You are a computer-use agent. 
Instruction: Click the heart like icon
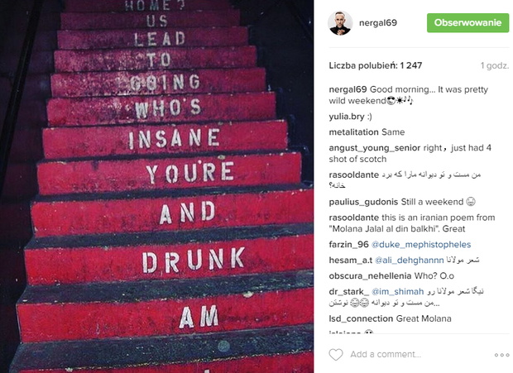336,354
